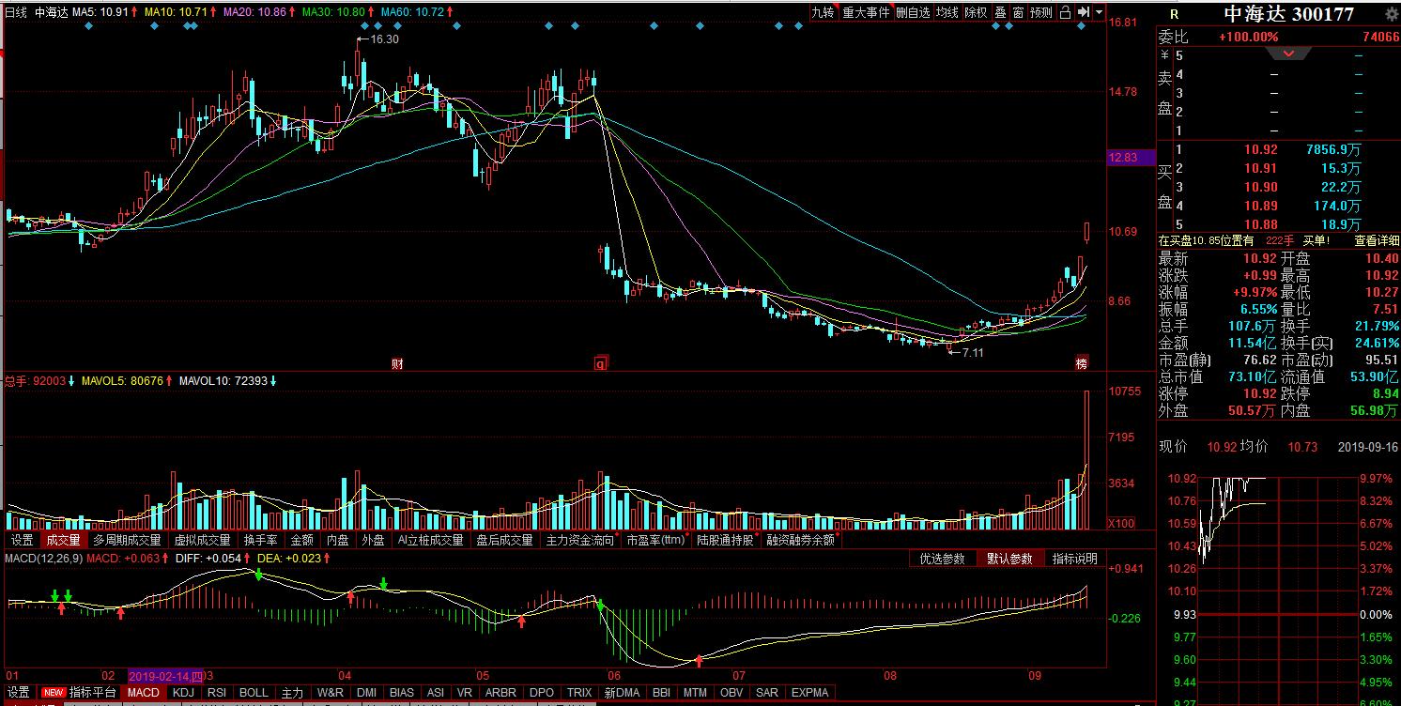Select the 成交量 tab
The height and width of the screenshot is (706, 1401).
click(64, 540)
